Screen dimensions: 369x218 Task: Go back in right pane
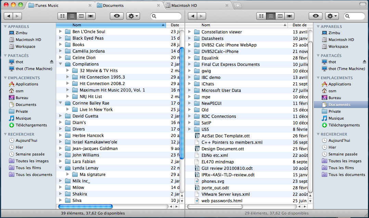pos(192,16)
